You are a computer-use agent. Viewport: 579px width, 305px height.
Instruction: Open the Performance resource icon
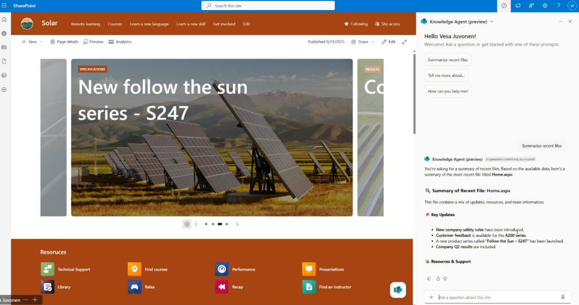222,269
